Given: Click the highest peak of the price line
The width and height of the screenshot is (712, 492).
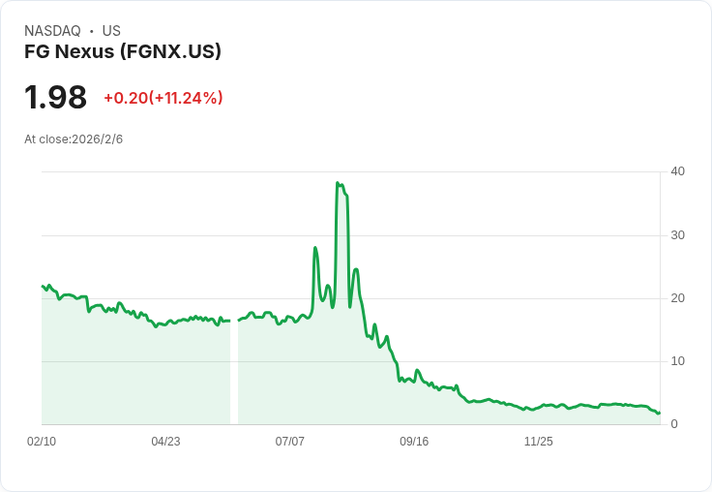Looking at the screenshot, I should (338, 183).
